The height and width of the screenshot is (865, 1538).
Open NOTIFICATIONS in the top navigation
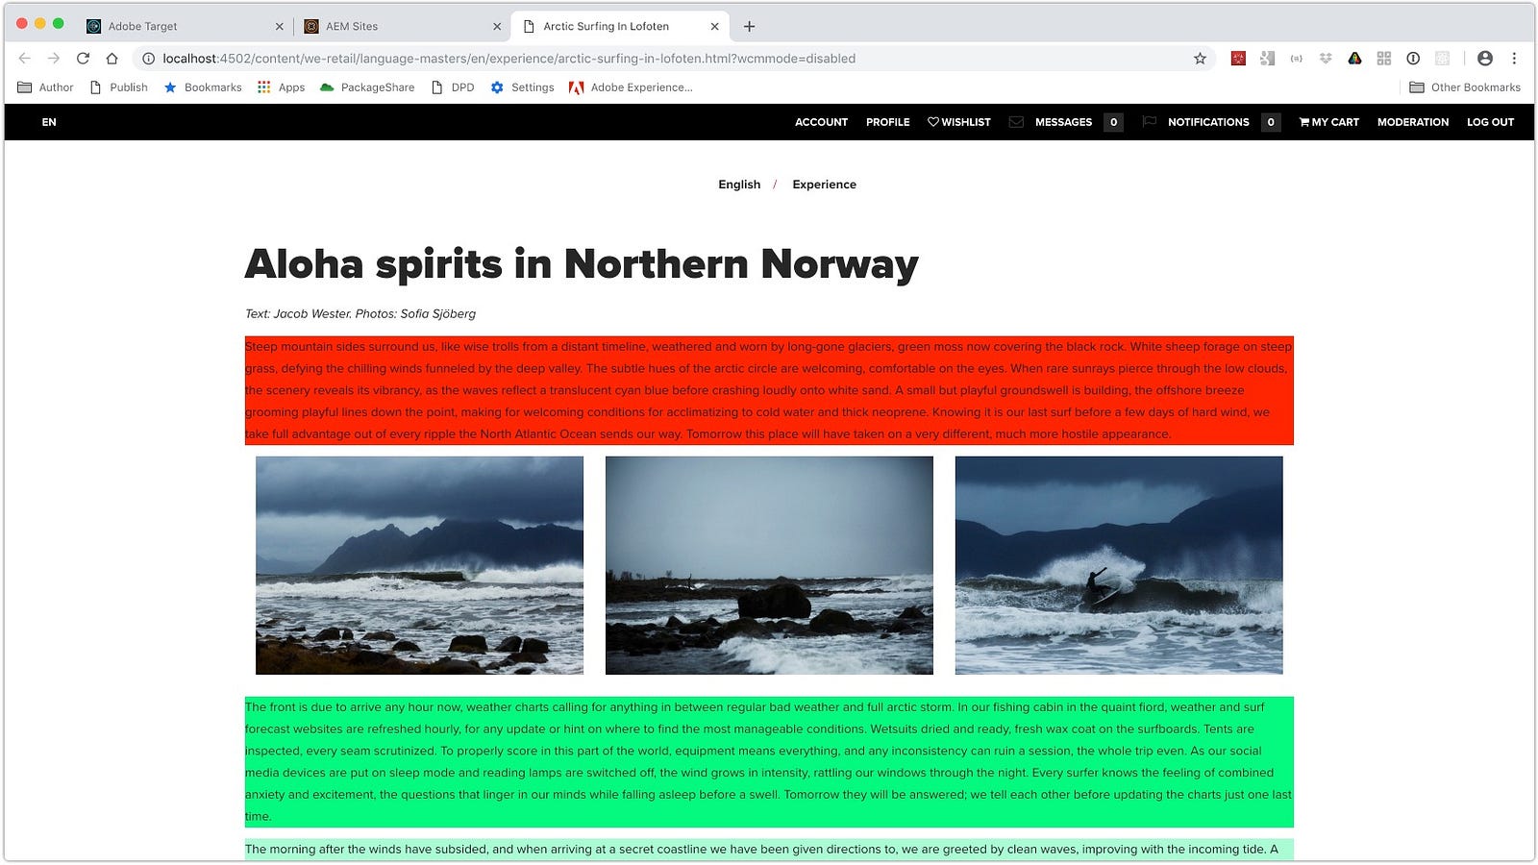pyautogui.click(x=1208, y=122)
